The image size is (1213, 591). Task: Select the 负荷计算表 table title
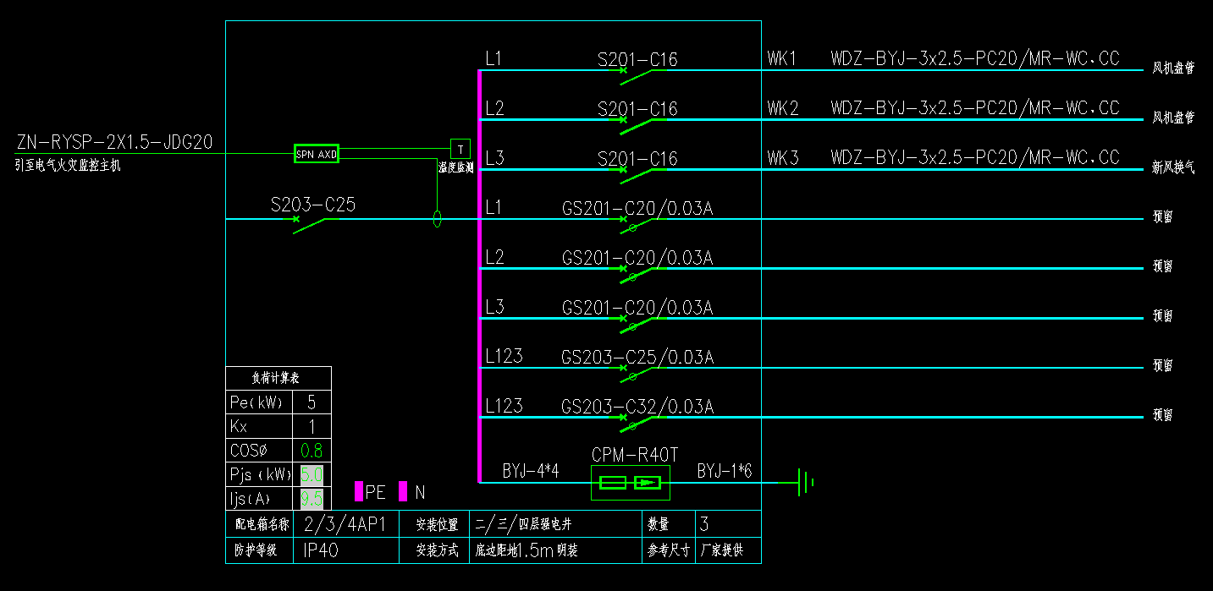pyautogui.click(x=276, y=378)
